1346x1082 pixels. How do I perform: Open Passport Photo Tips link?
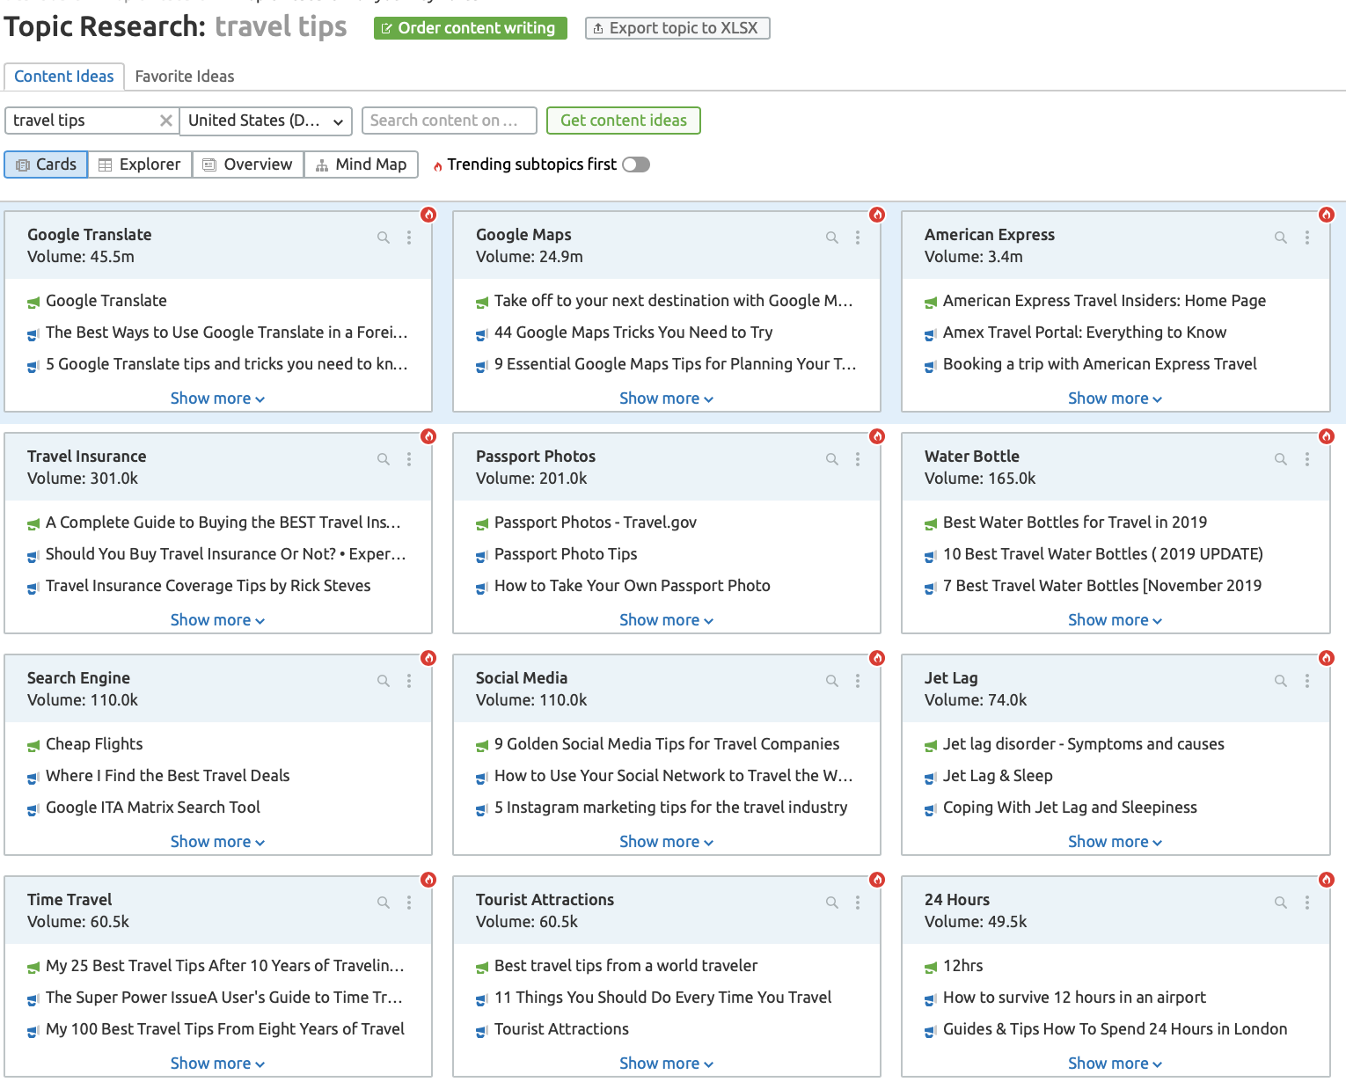(566, 554)
